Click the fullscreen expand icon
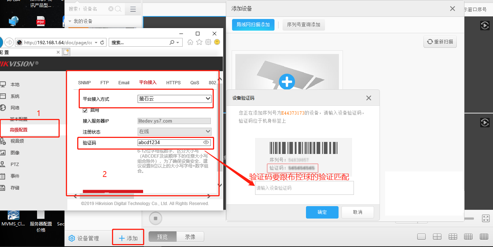This screenshot has width=493, height=247. point(486,218)
